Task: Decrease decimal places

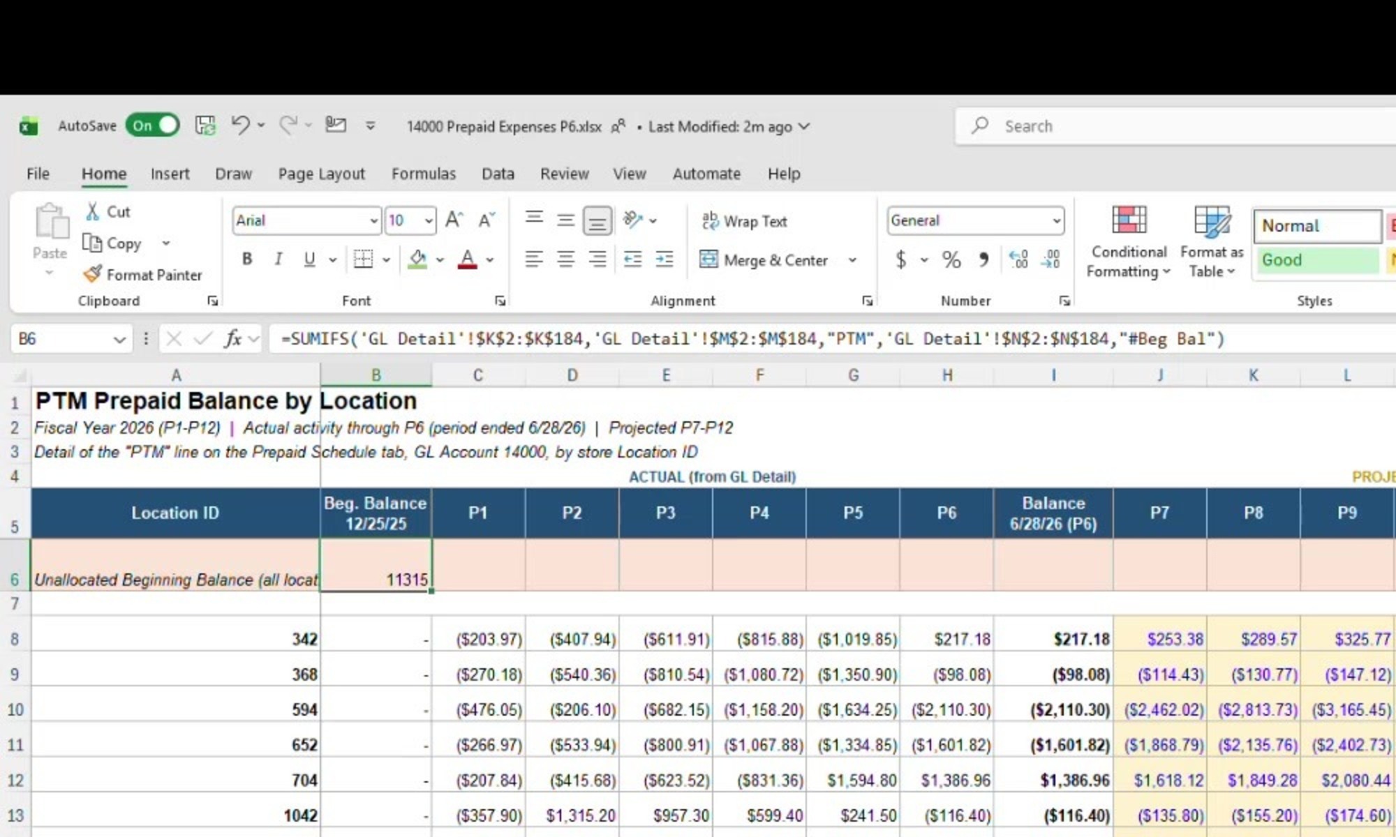Action: [x=1050, y=260]
